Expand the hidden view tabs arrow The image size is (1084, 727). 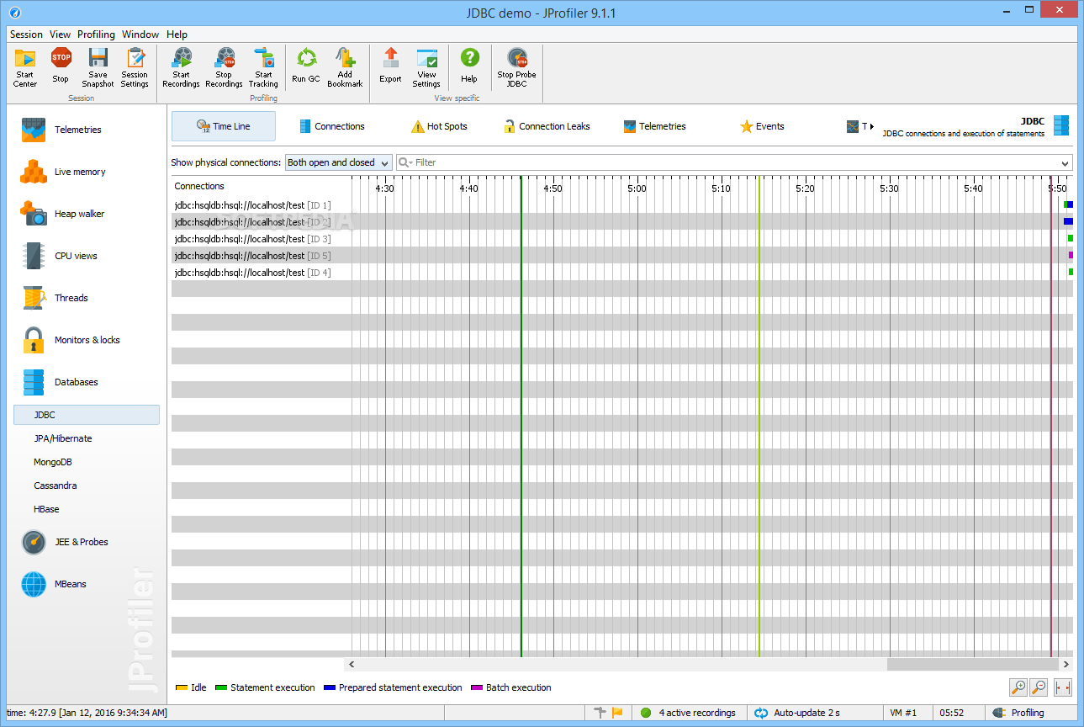pyautogui.click(x=871, y=126)
